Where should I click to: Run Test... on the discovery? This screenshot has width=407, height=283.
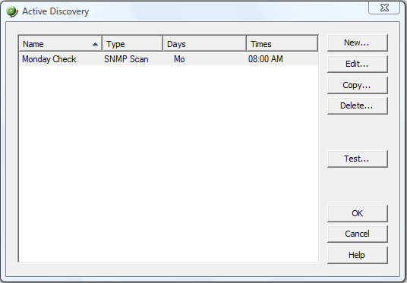click(x=358, y=159)
